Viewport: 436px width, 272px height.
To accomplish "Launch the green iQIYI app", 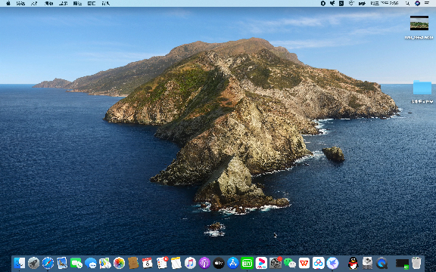I will click(247, 263).
